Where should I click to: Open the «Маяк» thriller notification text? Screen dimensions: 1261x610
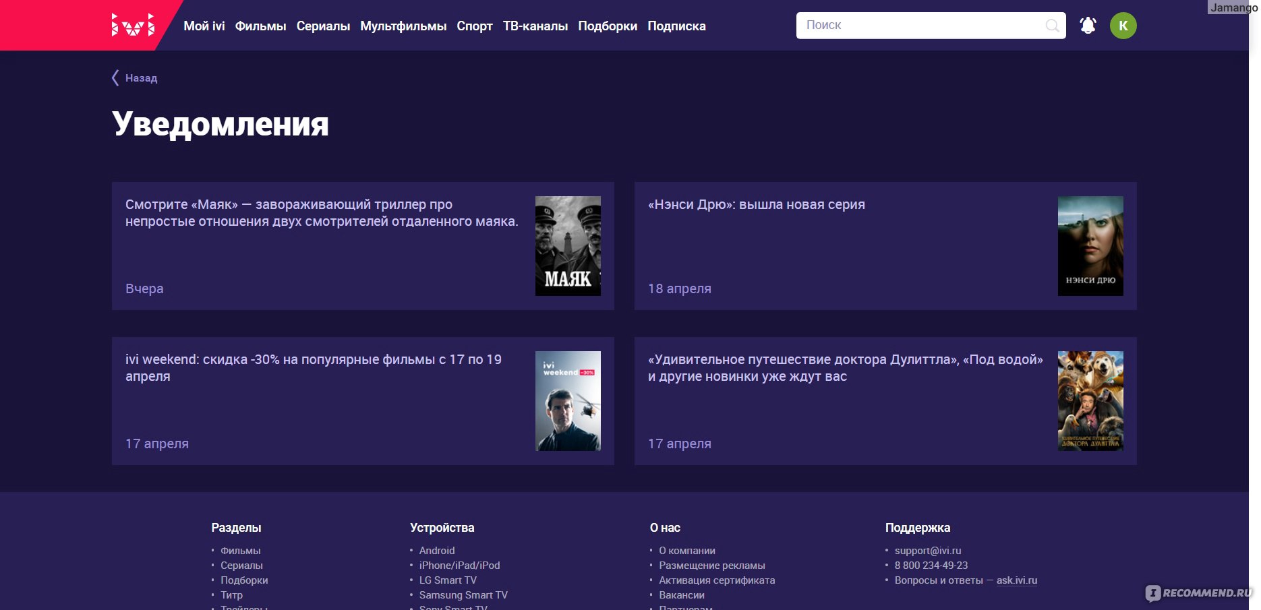(322, 213)
